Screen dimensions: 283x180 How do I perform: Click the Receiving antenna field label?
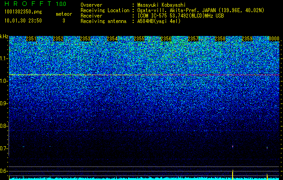click(x=103, y=21)
